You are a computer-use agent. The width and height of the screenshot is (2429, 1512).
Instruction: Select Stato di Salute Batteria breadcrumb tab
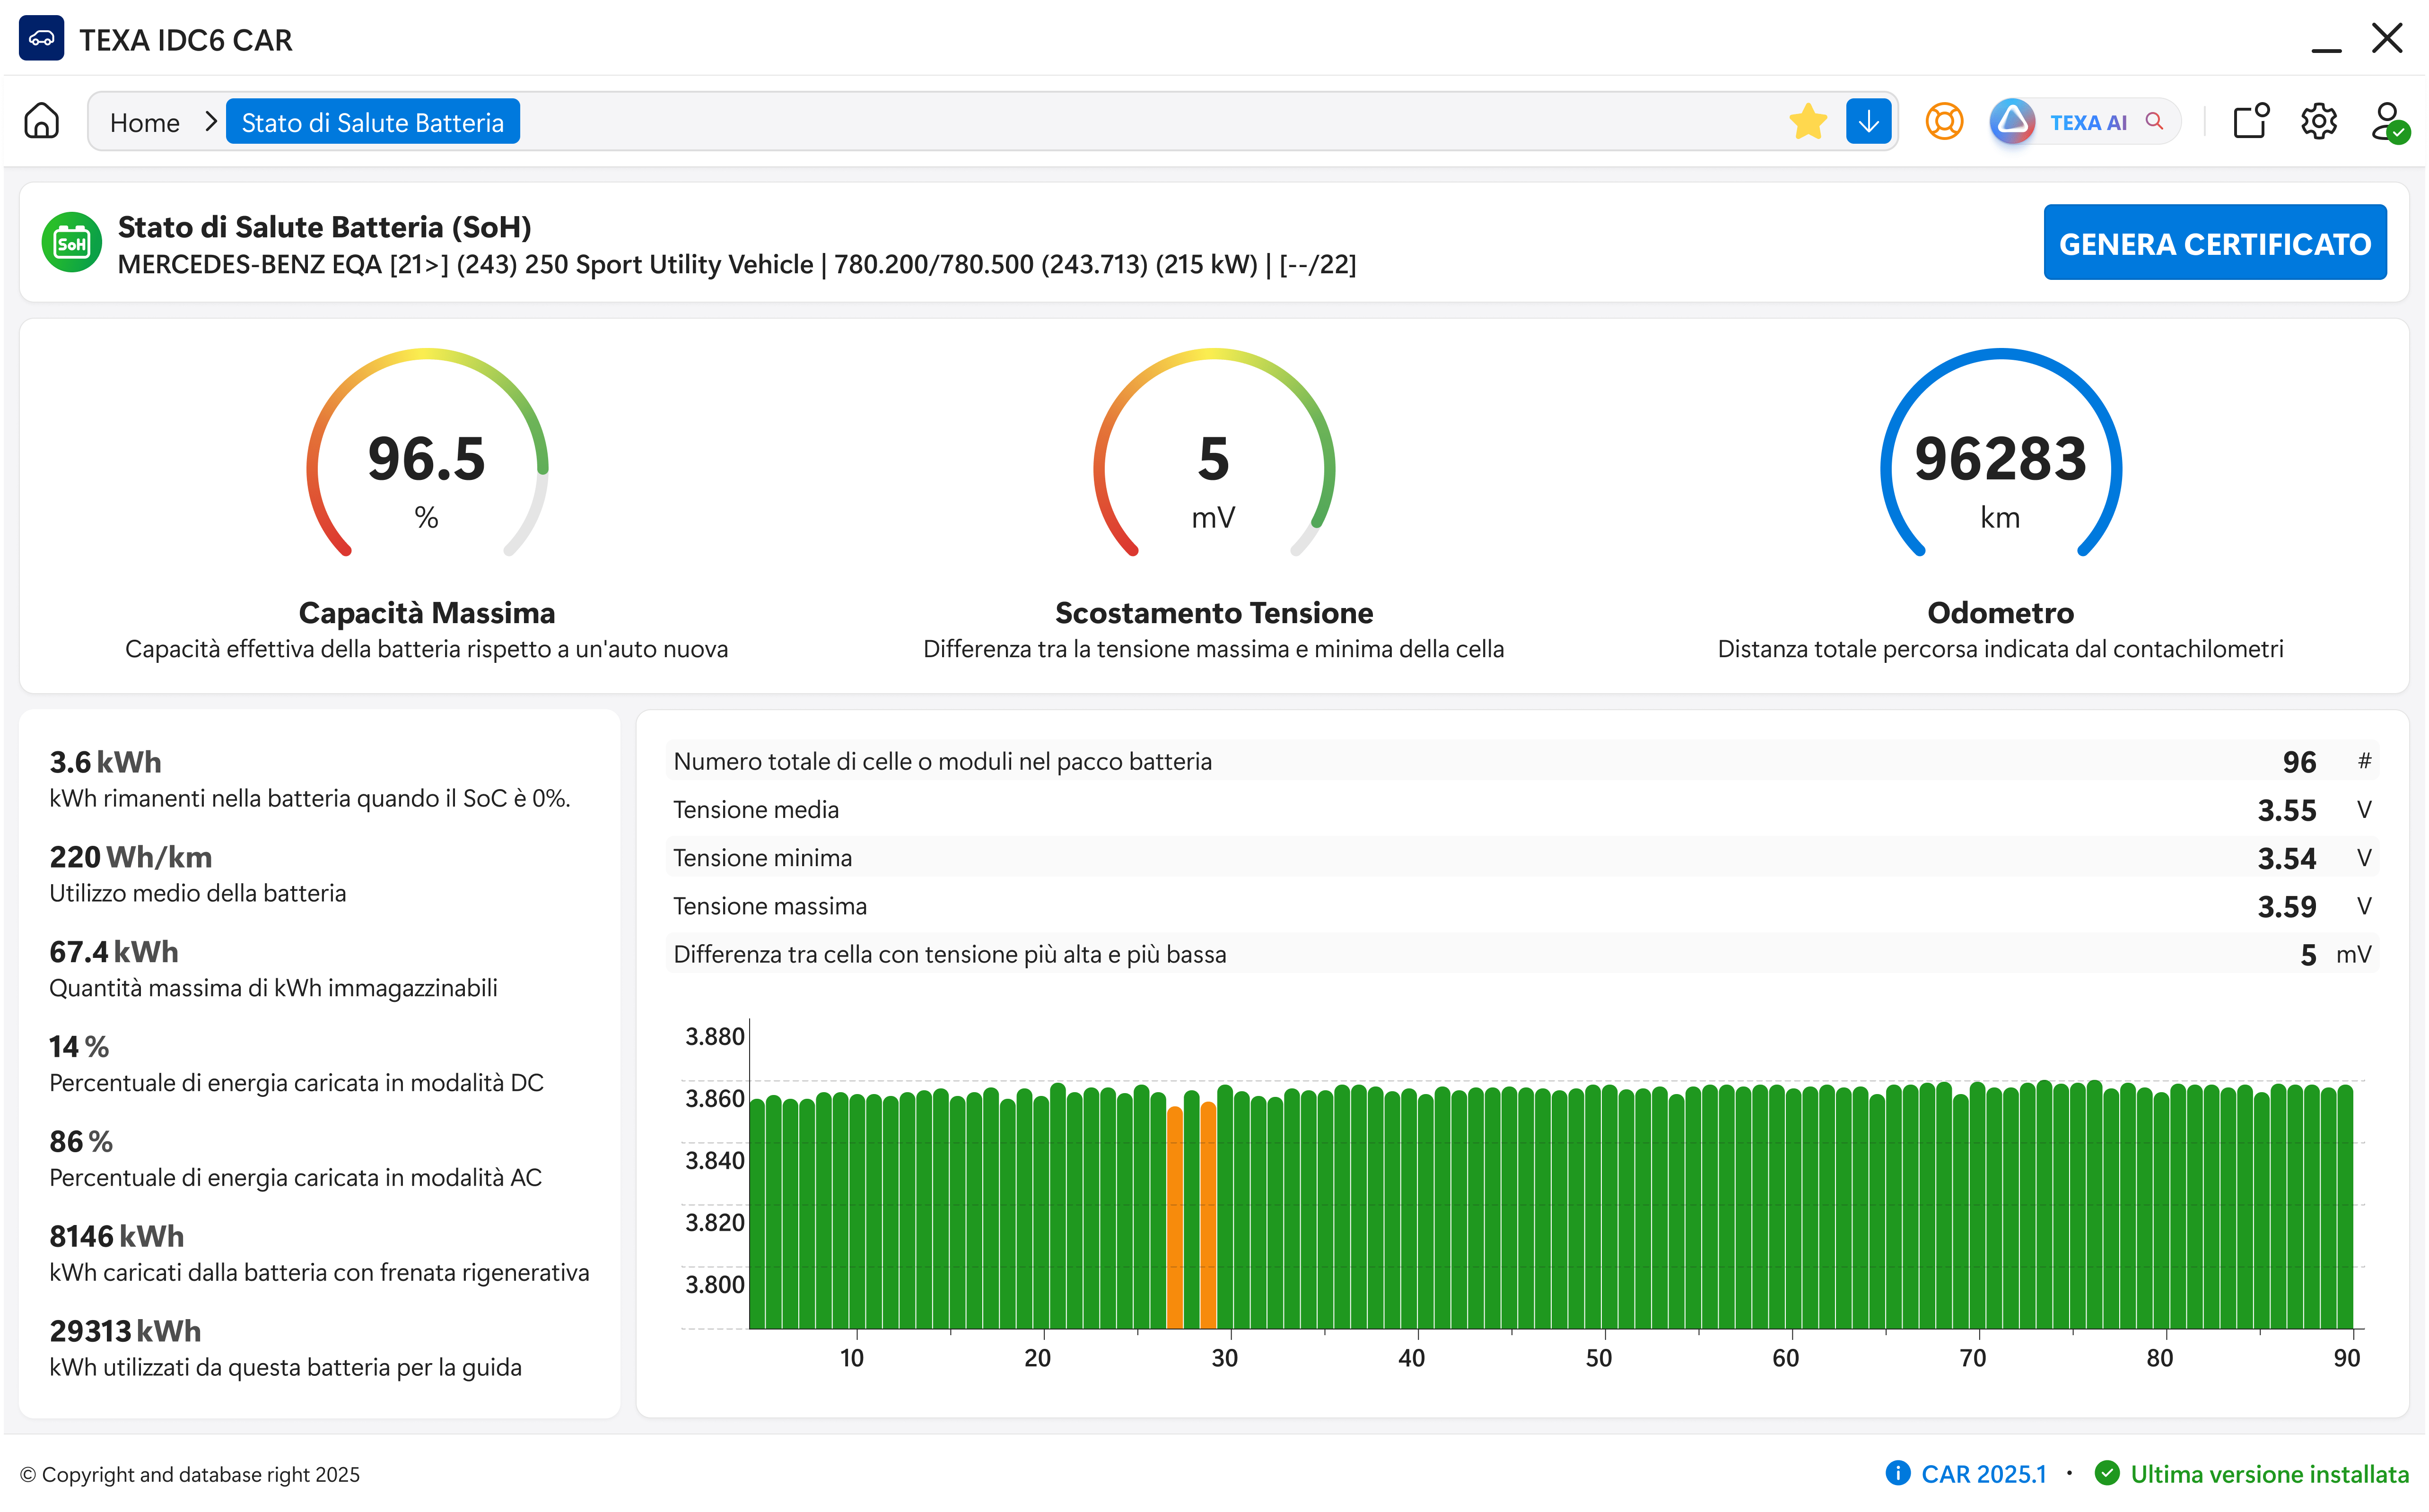(372, 122)
